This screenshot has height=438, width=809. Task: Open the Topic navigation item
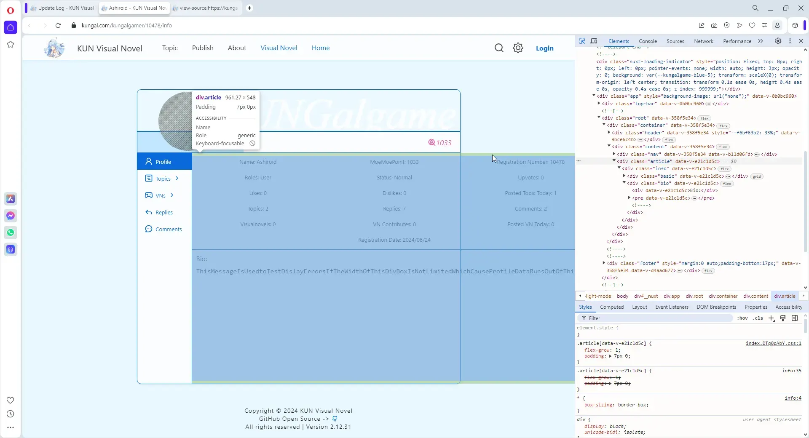coord(170,48)
